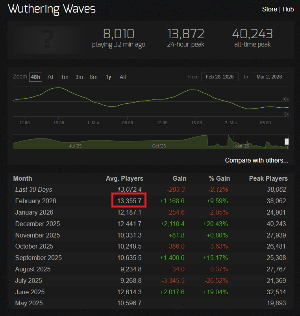Select the January 2026 row label
The image size is (300, 316).
34,212
